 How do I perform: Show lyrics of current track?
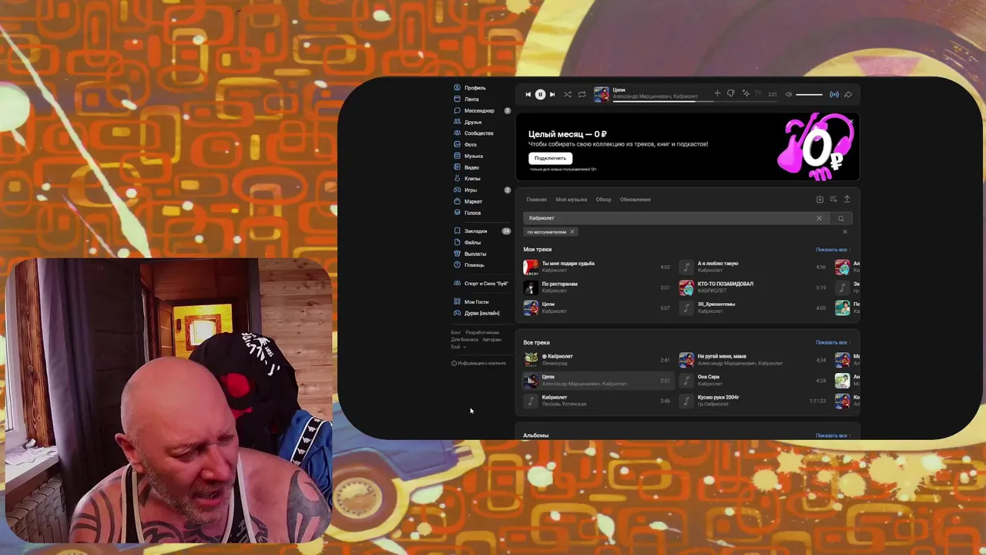758,94
